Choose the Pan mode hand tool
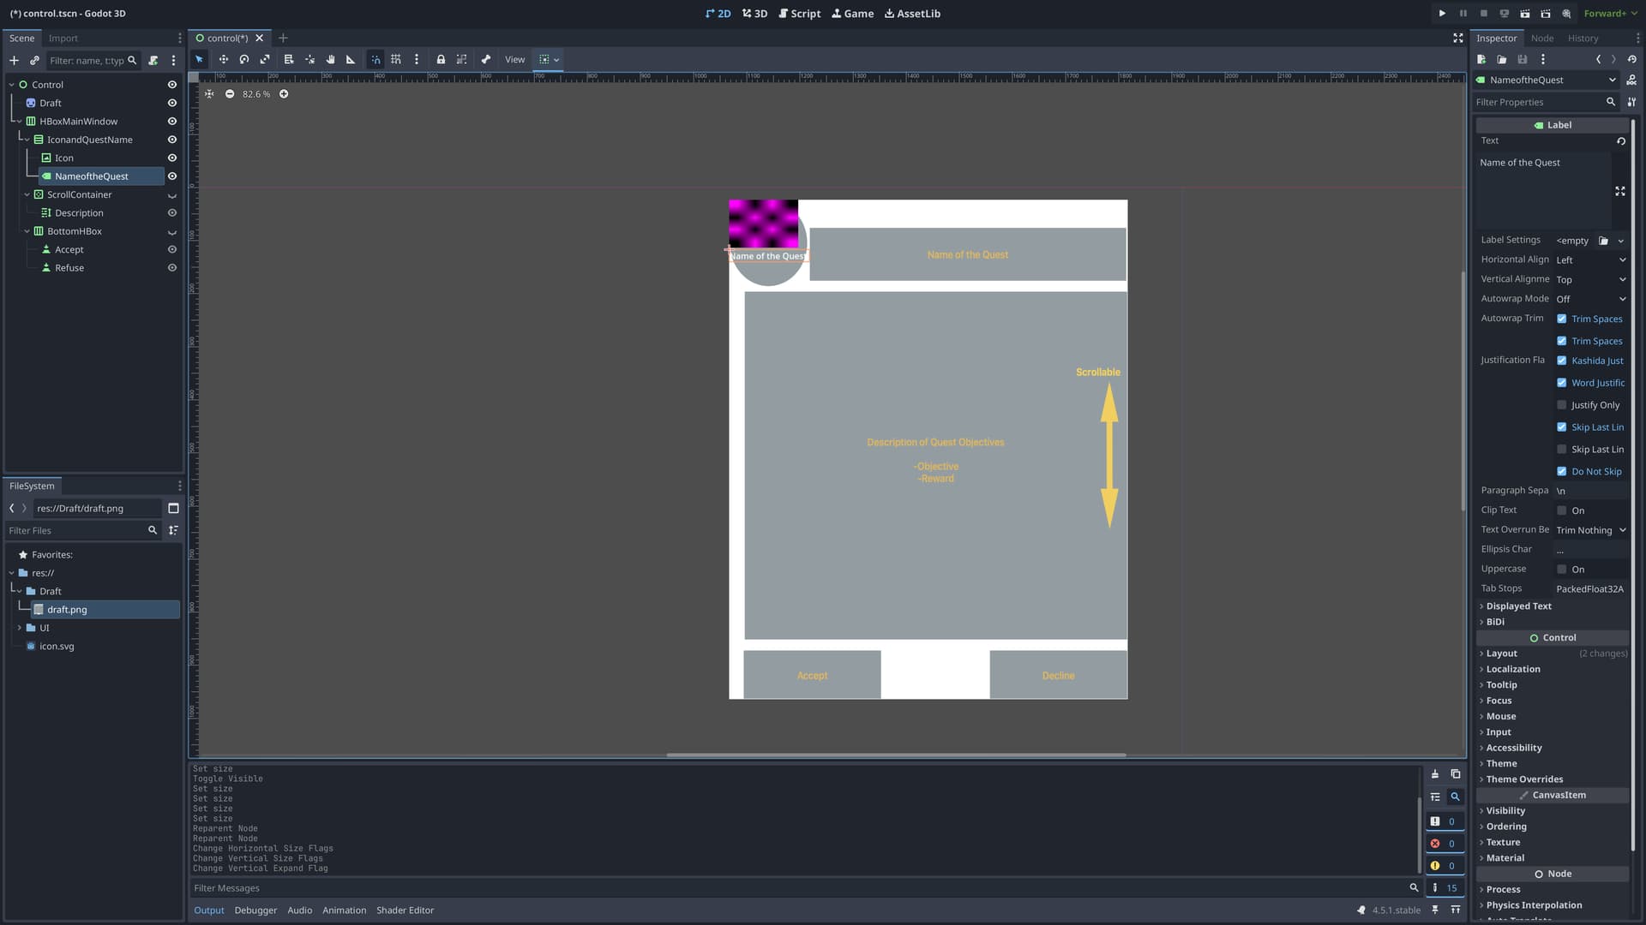Viewport: 1646px width, 925px height. tap(330, 59)
